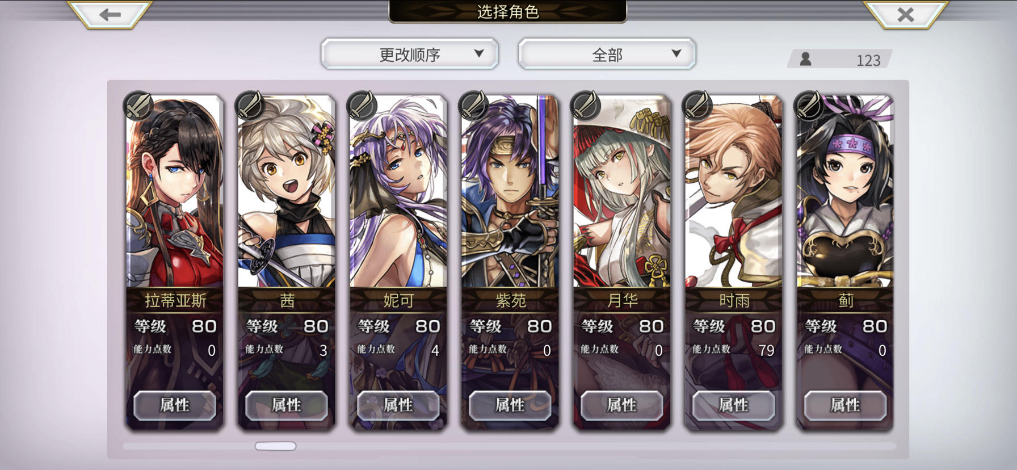Click the sword weapon icon on 时雨 card

697,105
